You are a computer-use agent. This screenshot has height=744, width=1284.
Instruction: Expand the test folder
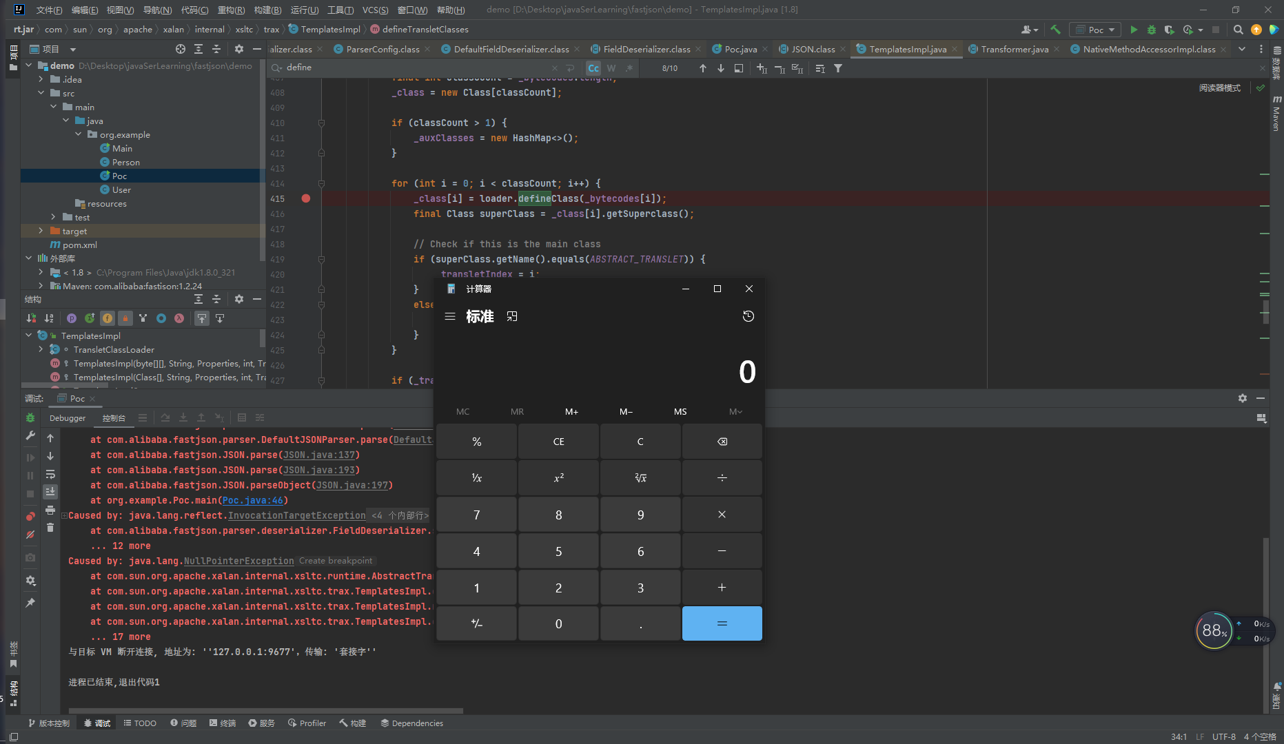click(54, 217)
